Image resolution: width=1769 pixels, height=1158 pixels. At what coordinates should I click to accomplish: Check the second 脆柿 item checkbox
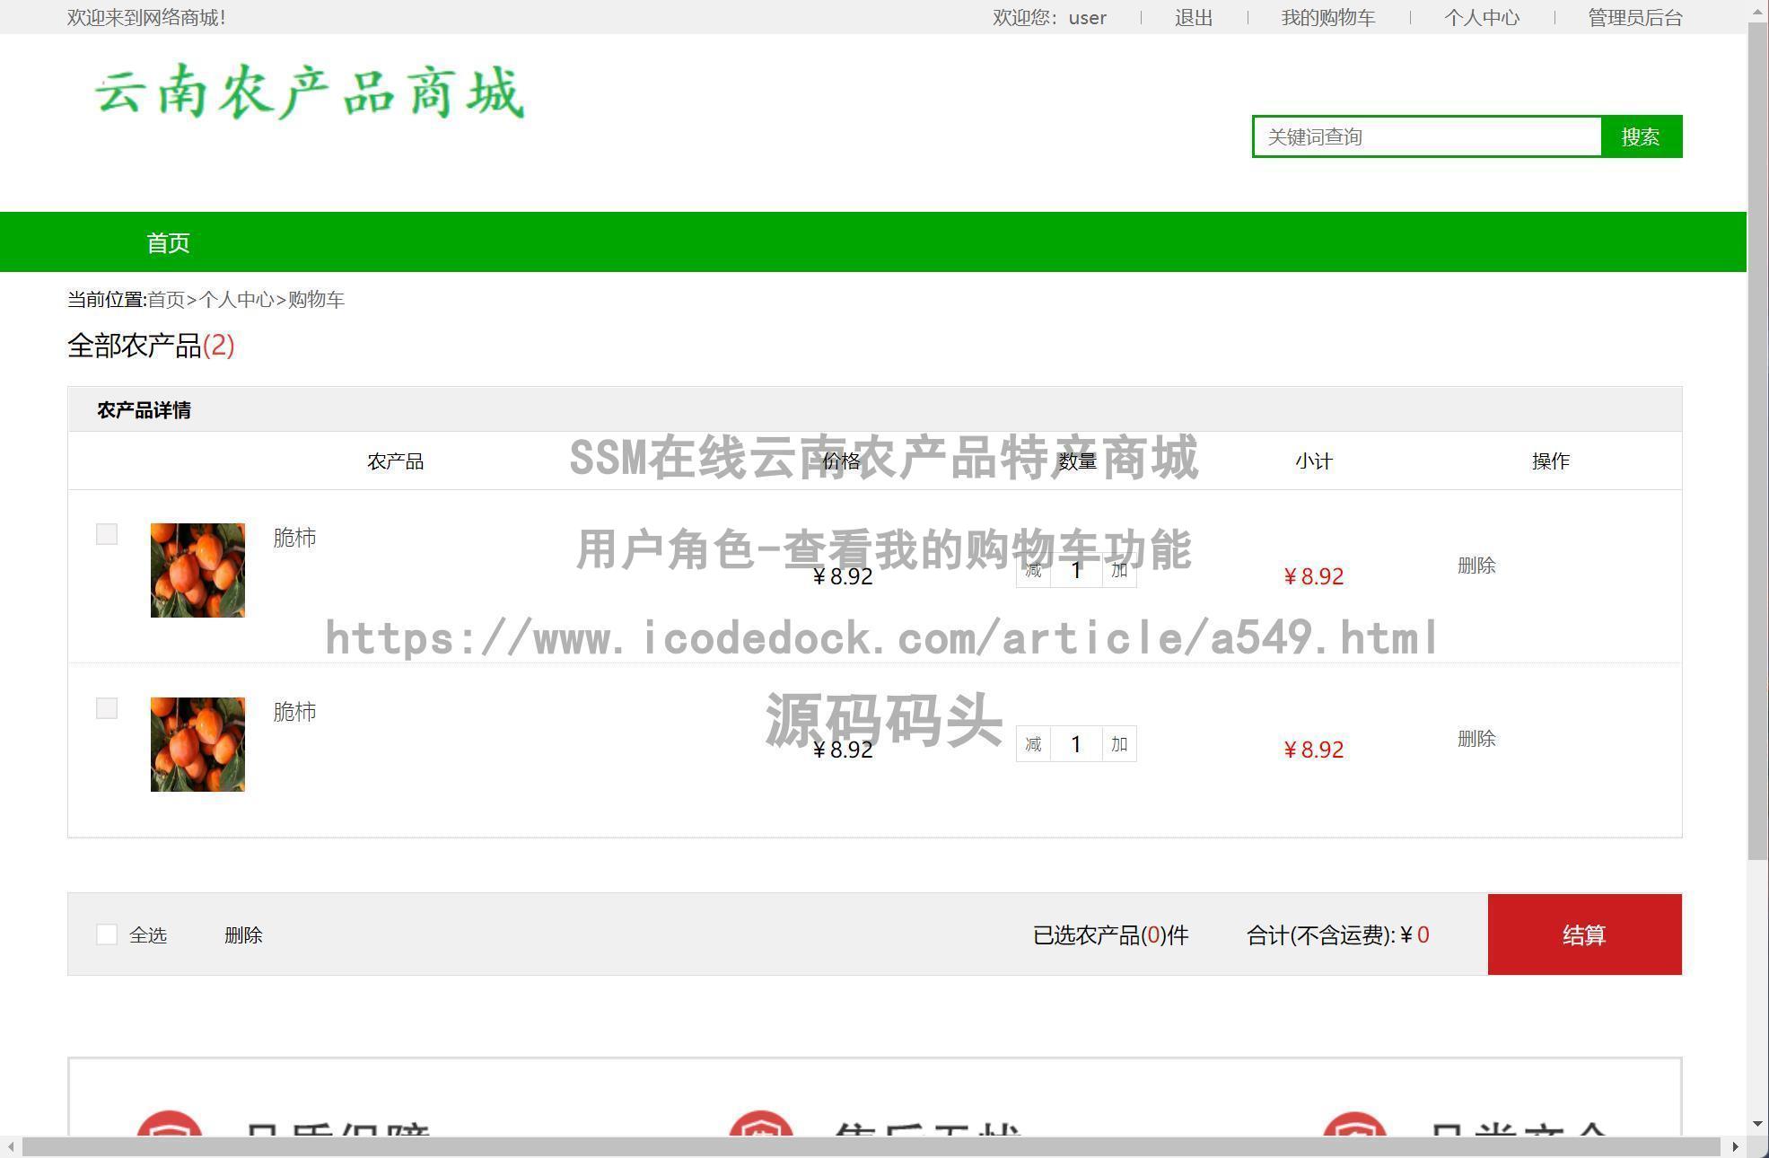107,708
